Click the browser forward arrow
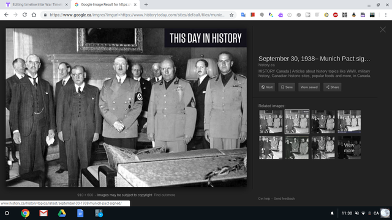The width and height of the screenshot is (392, 220). (15, 15)
